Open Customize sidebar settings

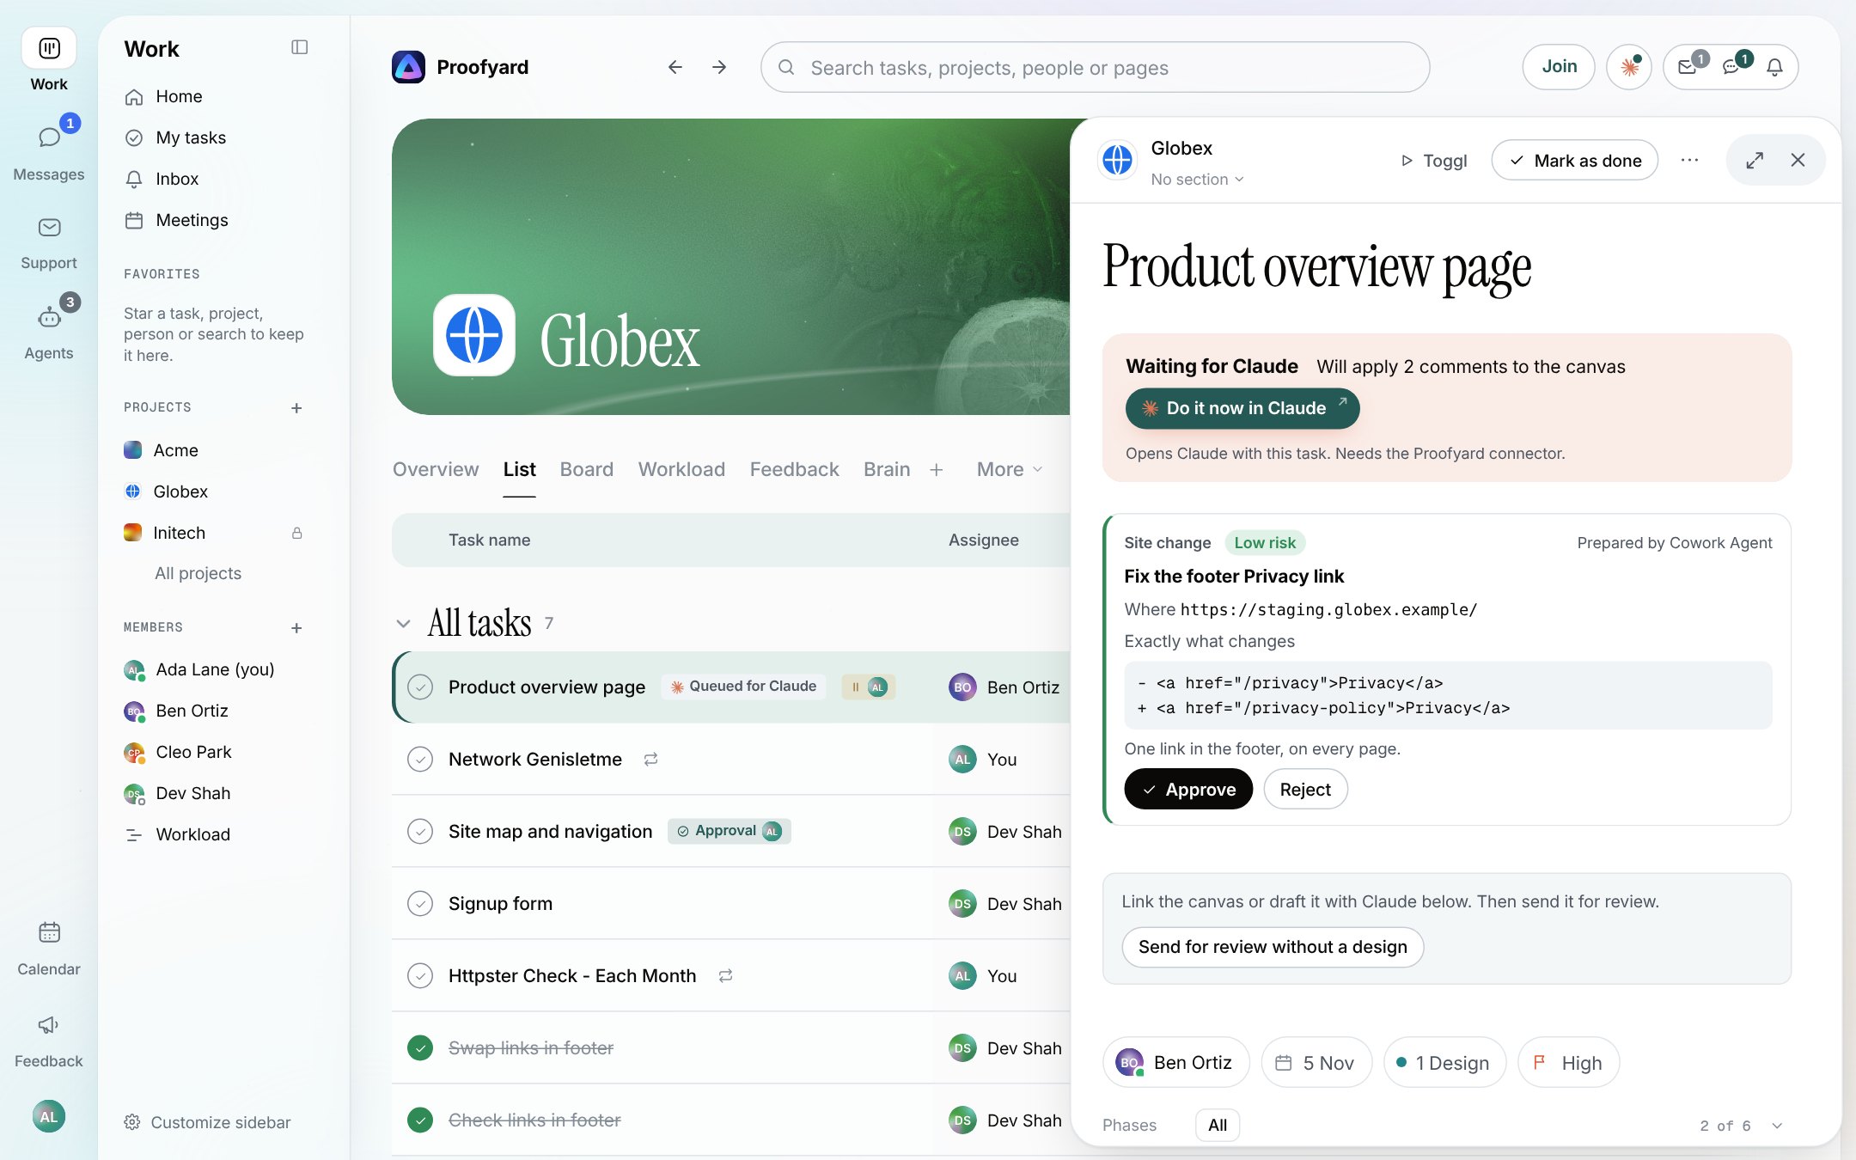point(207,1122)
